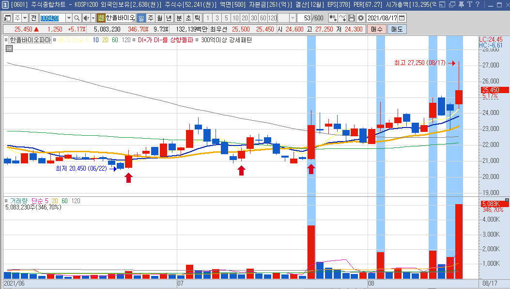
Task: Click the 전 button
Action: click(x=33, y=18)
